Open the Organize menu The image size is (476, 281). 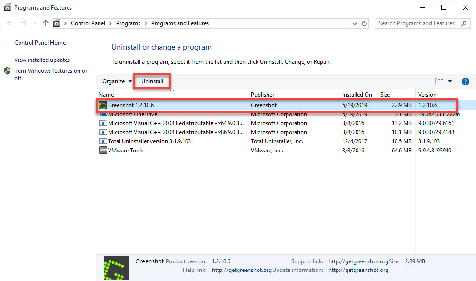tap(117, 81)
